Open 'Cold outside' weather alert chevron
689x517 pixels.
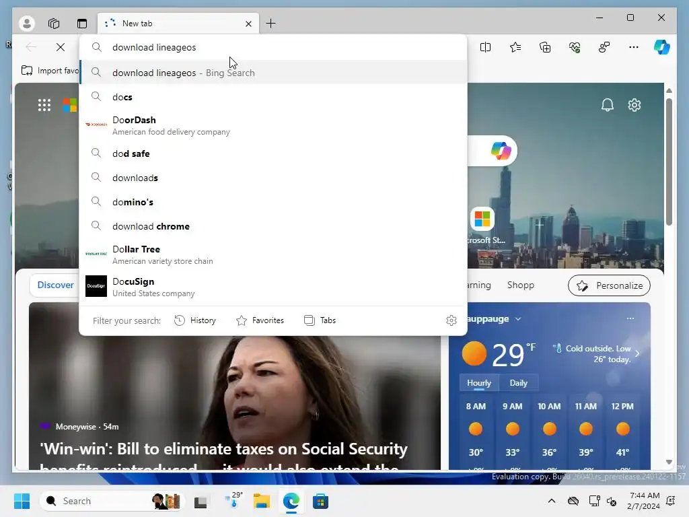pos(637,353)
